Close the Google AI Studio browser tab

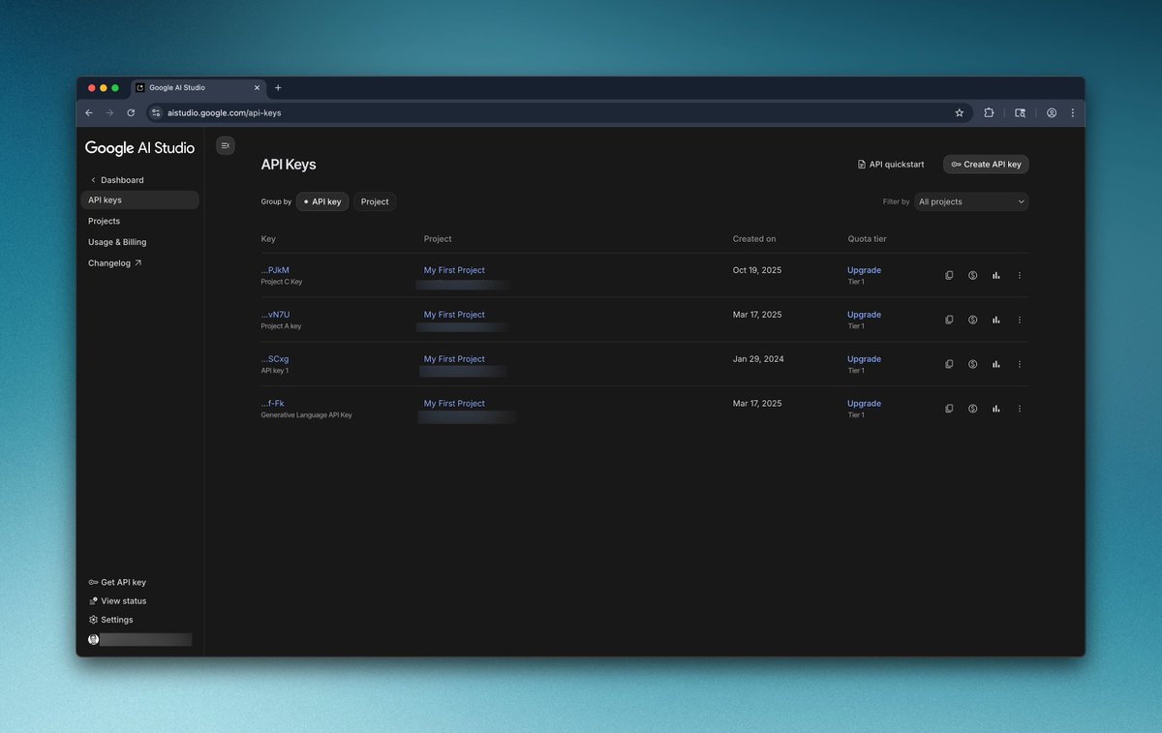pyautogui.click(x=257, y=87)
